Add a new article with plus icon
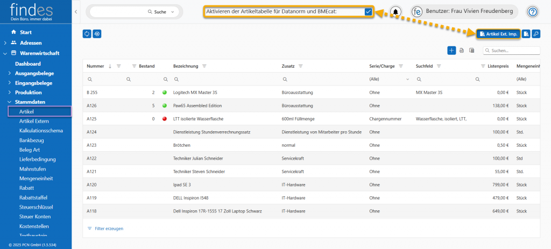551x249 pixels. [x=451, y=51]
